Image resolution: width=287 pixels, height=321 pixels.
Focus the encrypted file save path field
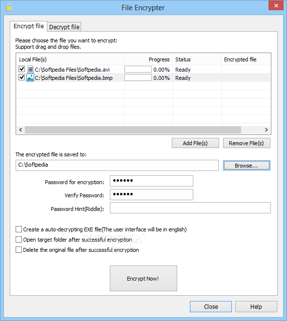(117, 166)
